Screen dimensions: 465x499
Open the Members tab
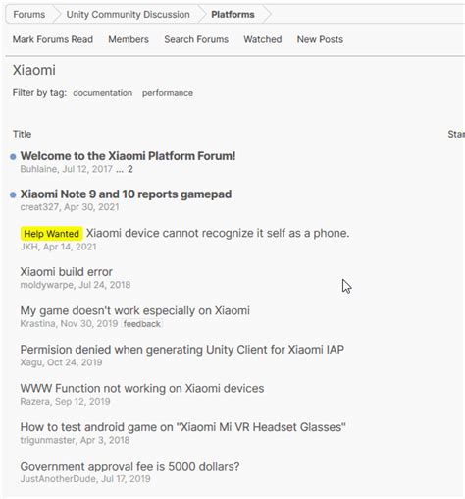click(129, 39)
